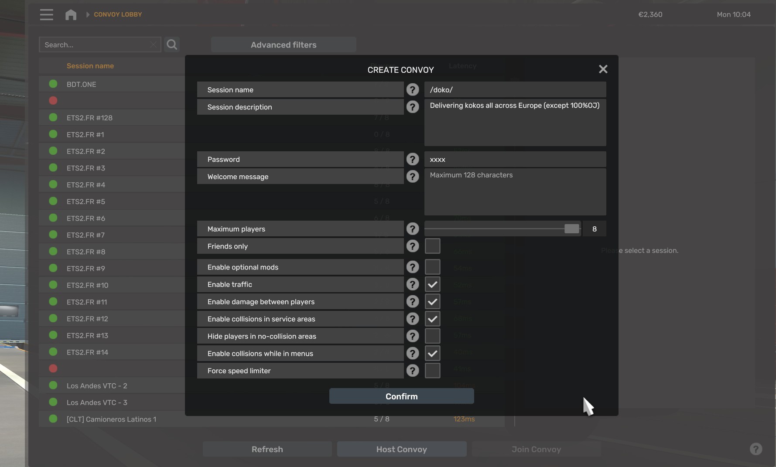Viewport: 776px width, 467px height.
Task: Click the status dot for ETS2.FR #128
Action: click(53, 117)
